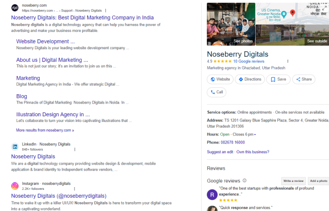Open More results from noseberry.com link
This screenshot has height=211, width=329.
coord(45,130)
